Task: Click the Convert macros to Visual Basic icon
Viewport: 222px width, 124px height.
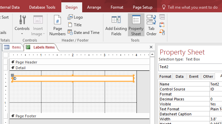Action: (162, 32)
